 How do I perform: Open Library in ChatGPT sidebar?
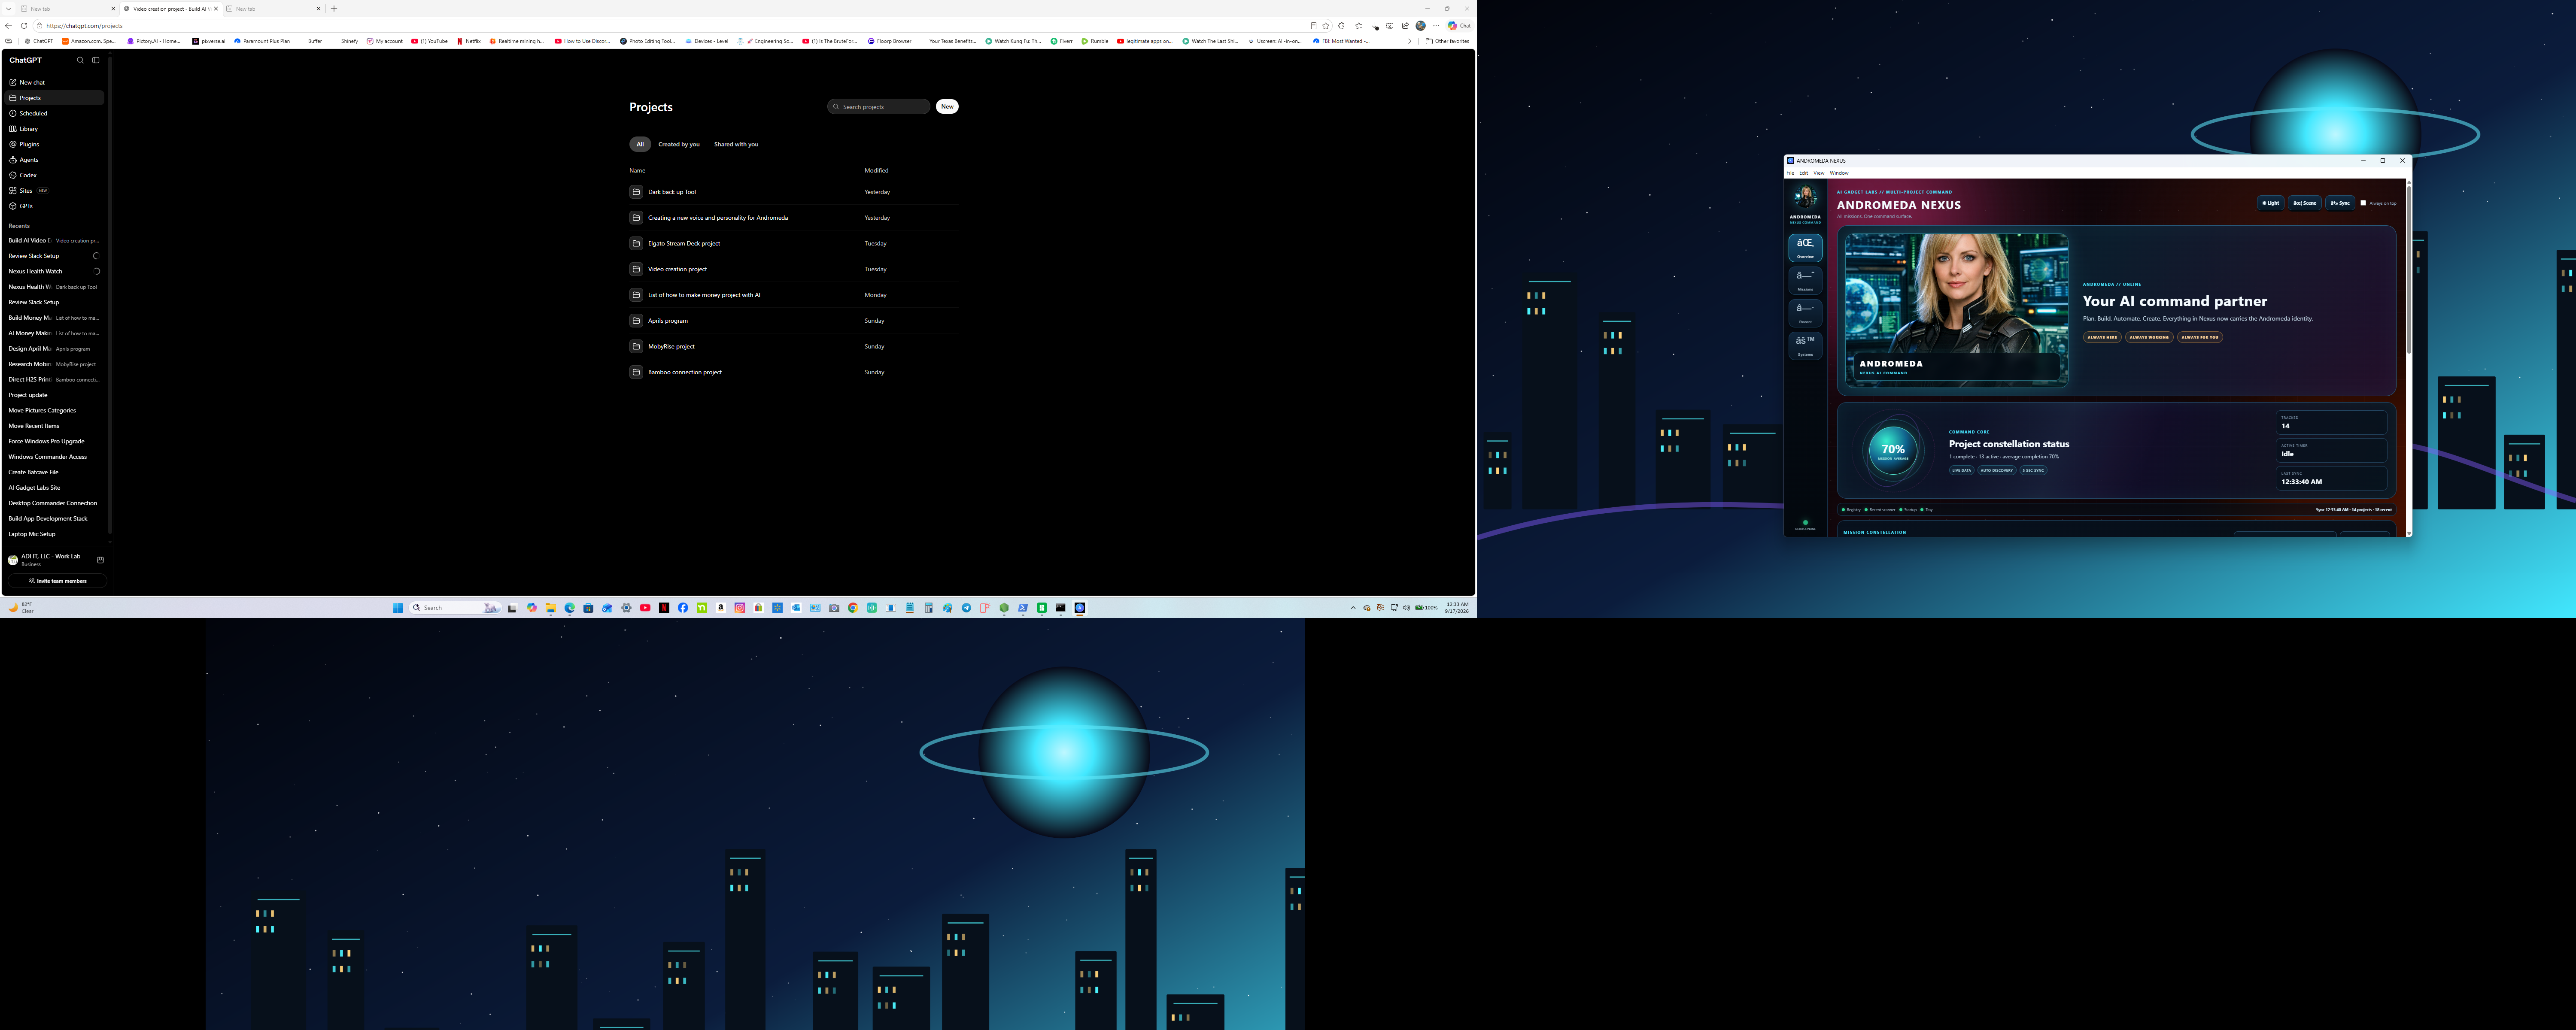tap(54, 129)
